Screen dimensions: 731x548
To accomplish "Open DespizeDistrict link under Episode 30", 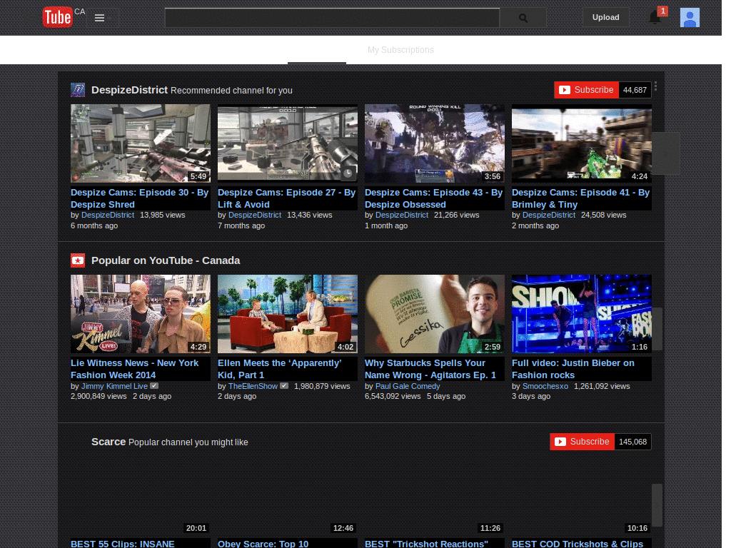I will [108, 215].
